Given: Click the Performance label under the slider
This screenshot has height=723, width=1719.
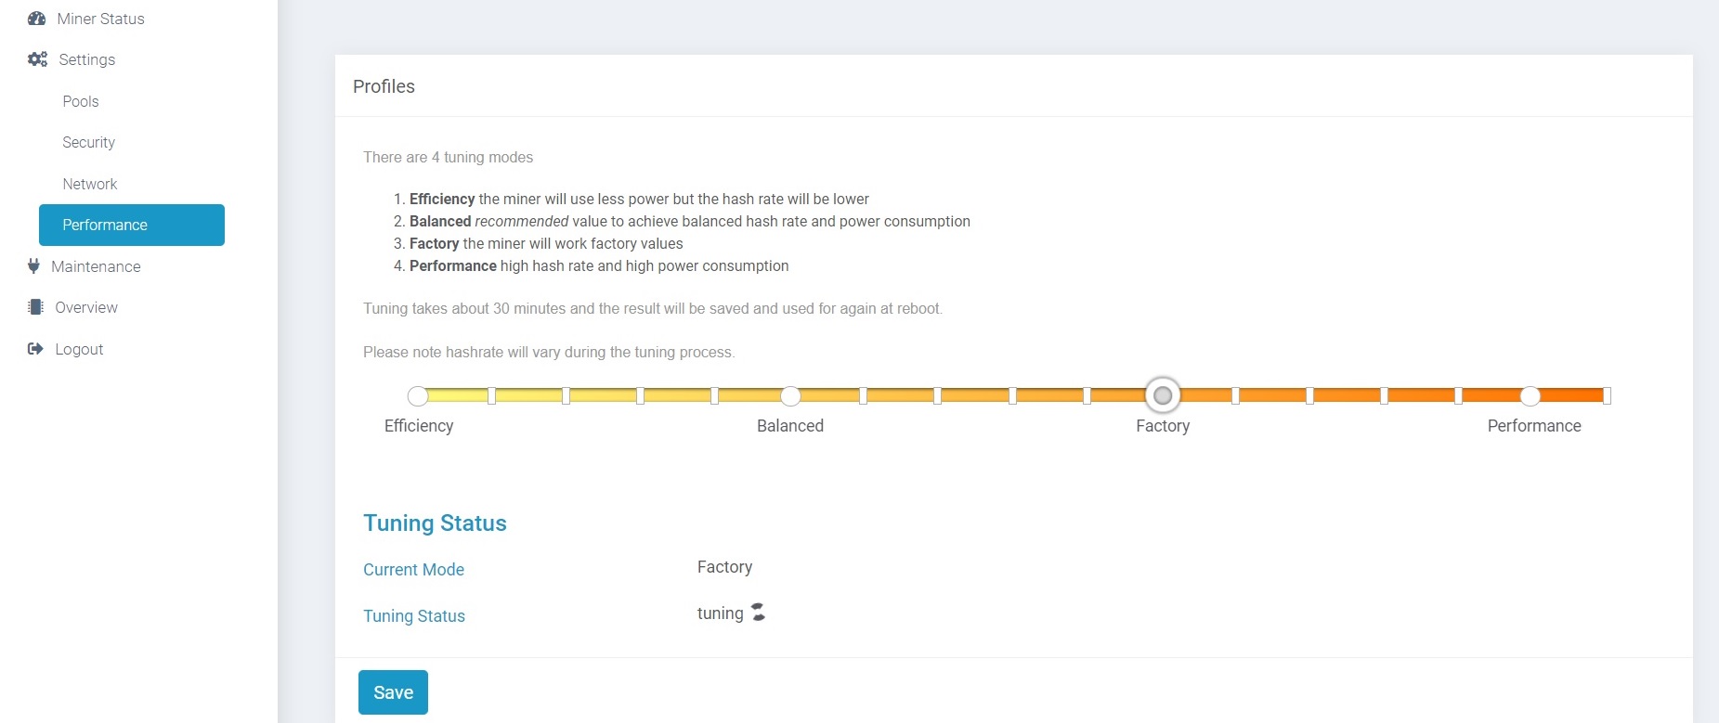Looking at the screenshot, I should pyautogui.click(x=1534, y=426).
